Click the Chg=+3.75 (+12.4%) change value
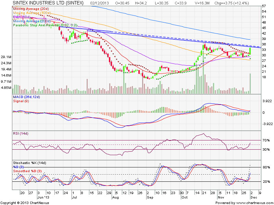This screenshot has height=205, width=274. (232, 3)
